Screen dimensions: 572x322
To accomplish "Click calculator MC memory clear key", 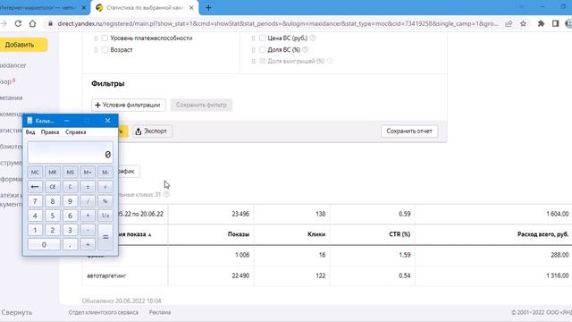I will pos(35,172).
